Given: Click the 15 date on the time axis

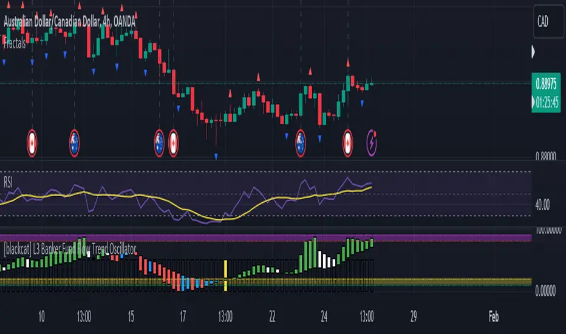Looking at the screenshot, I should pyautogui.click(x=131, y=316).
